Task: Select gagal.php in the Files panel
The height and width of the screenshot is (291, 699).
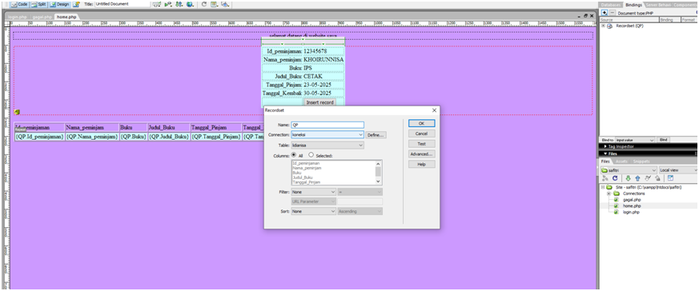Action: point(631,200)
